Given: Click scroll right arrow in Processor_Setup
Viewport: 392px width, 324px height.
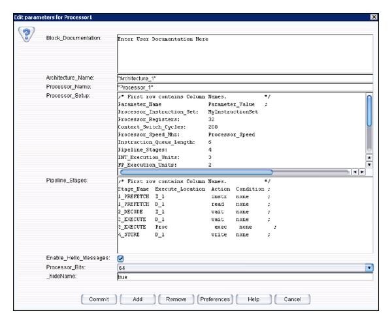Looking at the screenshot, I should point(362,172).
